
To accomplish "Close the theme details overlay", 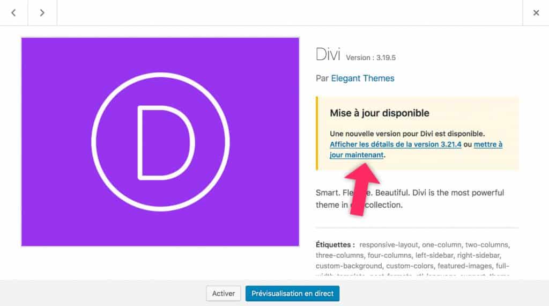I will (536, 13).
